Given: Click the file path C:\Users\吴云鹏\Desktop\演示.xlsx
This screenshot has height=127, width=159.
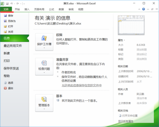Looking at the screenshot, I should (x=58, y=24).
